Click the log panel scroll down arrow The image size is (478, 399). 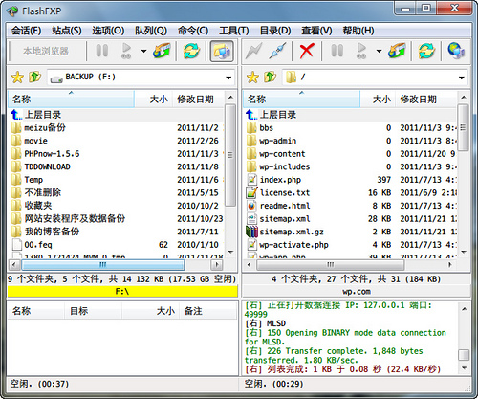click(464, 368)
